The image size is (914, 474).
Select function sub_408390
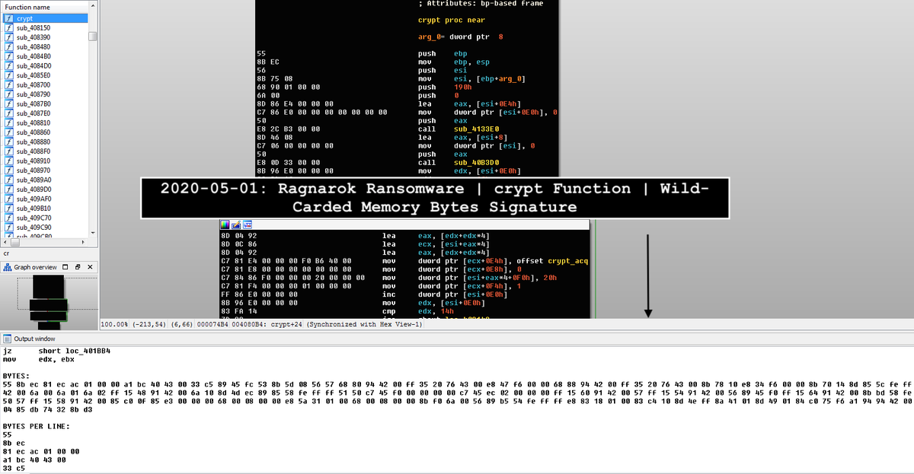click(46, 37)
